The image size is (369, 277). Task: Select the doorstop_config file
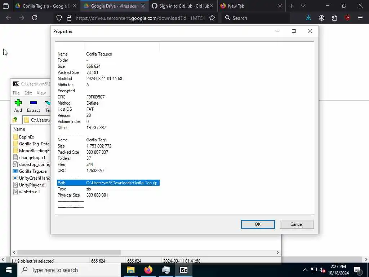[32, 164]
